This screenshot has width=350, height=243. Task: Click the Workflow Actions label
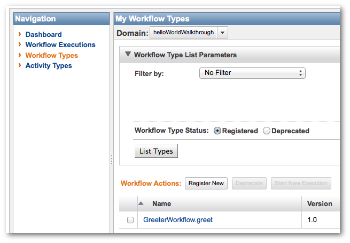click(x=151, y=183)
